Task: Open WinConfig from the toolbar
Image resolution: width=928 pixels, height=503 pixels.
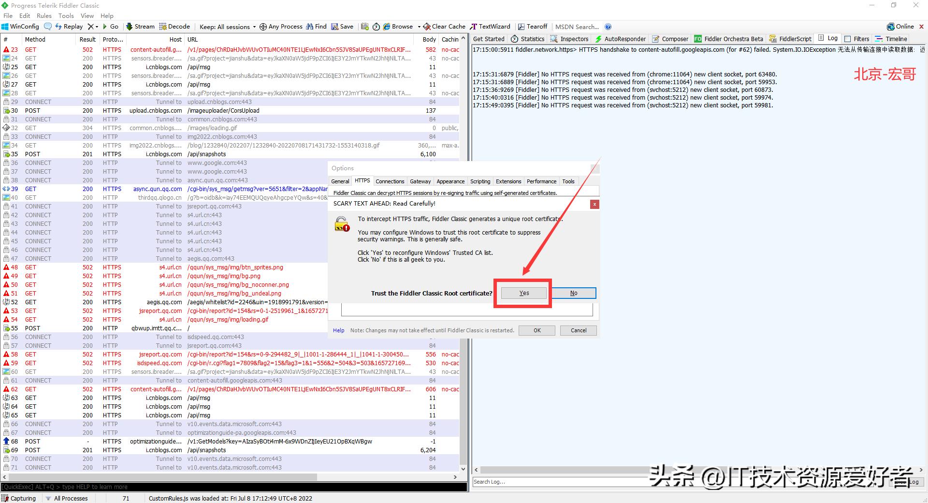Action: [x=20, y=26]
